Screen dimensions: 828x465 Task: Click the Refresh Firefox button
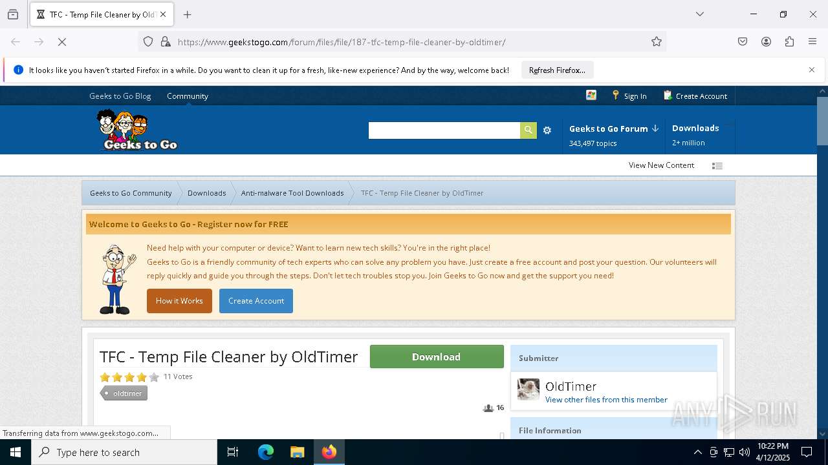point(557,70)
